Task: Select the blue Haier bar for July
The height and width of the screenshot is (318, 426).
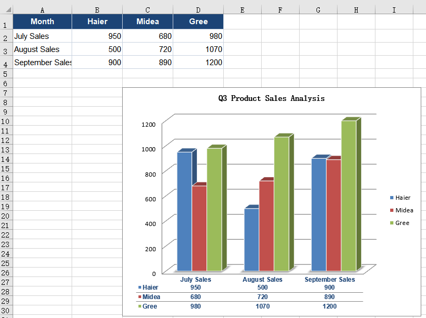Action: [184, 211]
